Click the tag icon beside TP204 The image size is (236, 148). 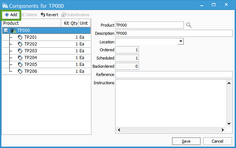pyautogui.click(x=20, y=58)
